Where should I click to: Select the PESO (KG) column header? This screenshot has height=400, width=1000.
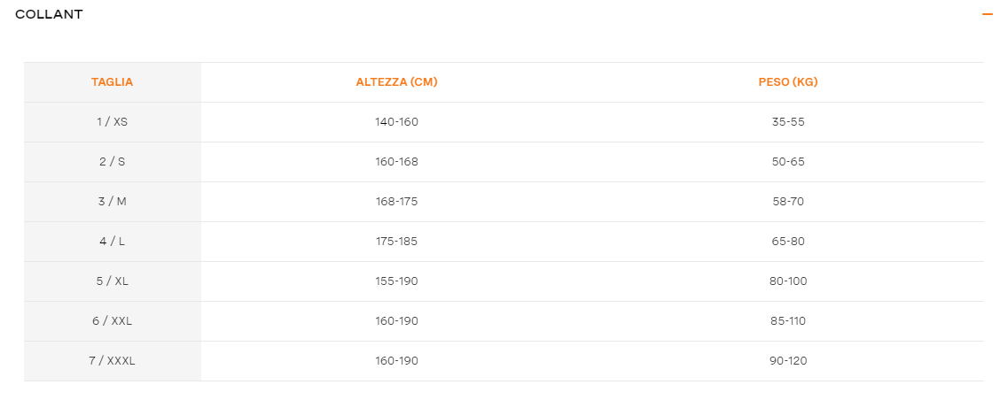pos(788,82)
